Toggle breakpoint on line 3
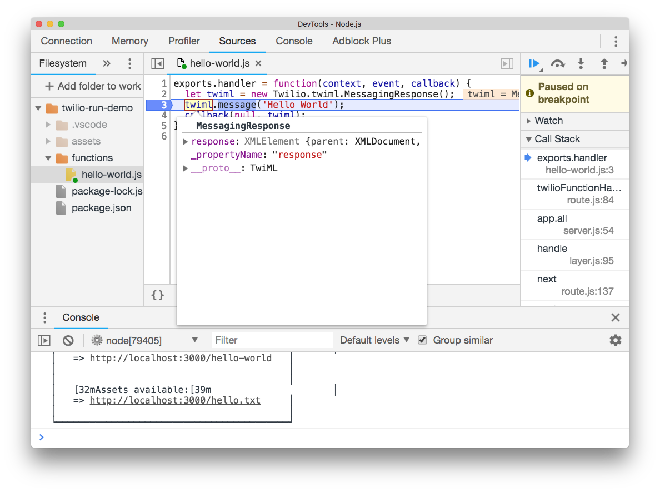Screen dimensions: 660x492 (164, 105)
